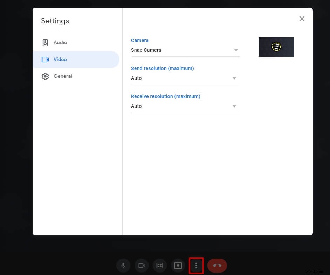Click the Present now icon
This screenshot has height=275, width=330.
point(178,265)
